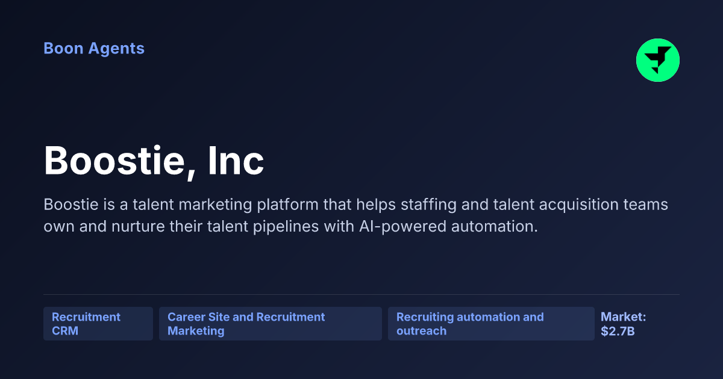Viewport: 723px width, 379px height.
Task: Click the Boostie talent marketing description text
Action: click(x=355, y=215)
